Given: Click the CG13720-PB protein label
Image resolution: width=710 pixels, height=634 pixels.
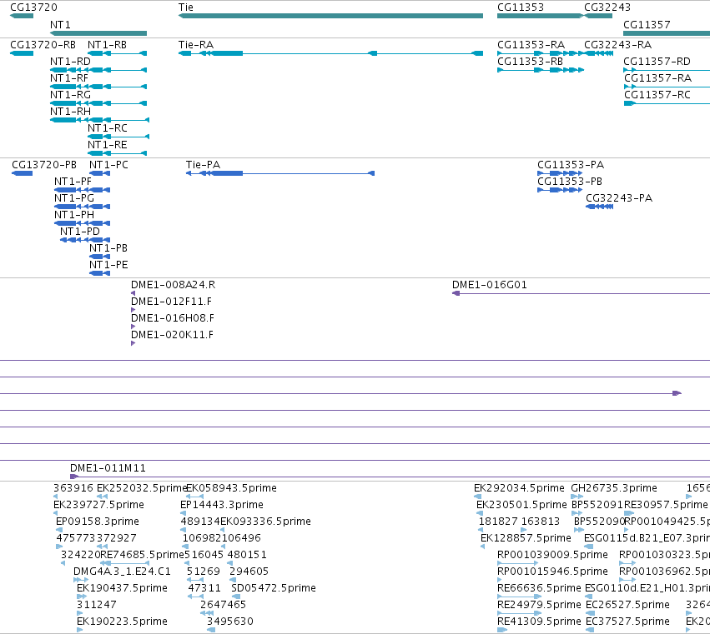Looking at the screenshot, I should click(44, 165).
